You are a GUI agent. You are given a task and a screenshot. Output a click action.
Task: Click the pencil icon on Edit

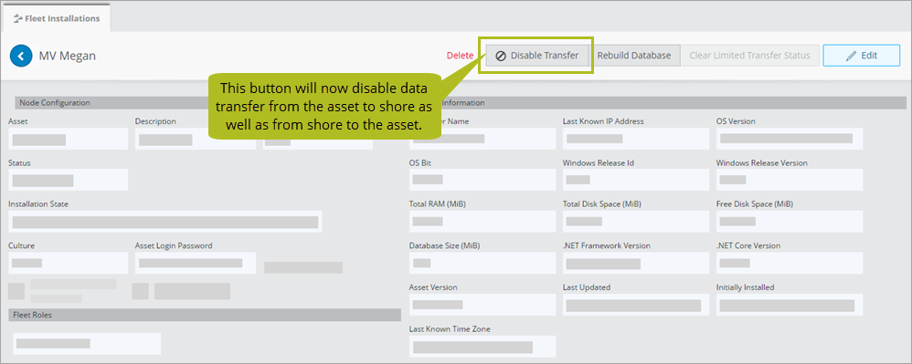(851, 56)
